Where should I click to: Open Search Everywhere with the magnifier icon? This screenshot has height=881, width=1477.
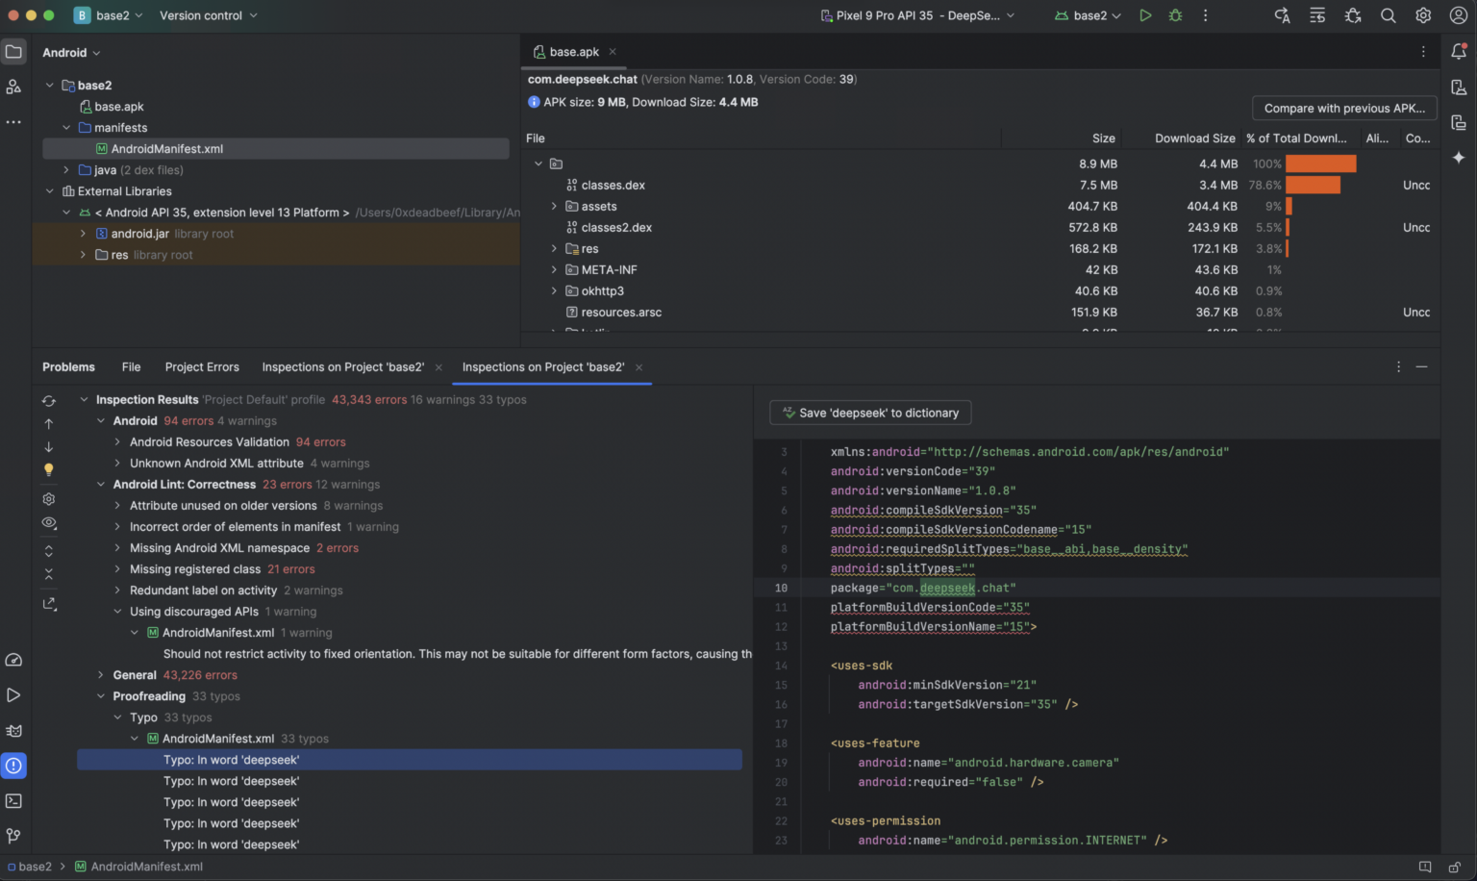point(1389,15)
